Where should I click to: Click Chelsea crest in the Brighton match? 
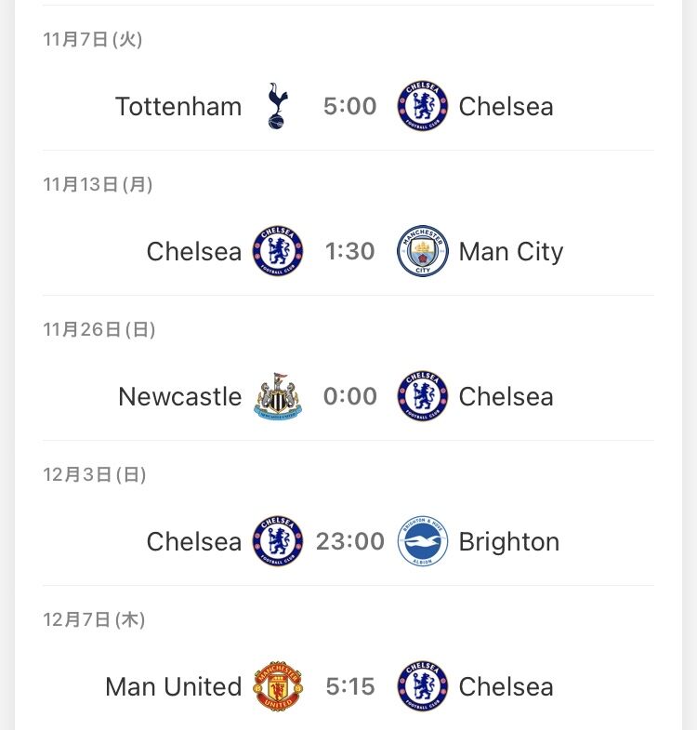pyautogui.click(x=278, y=541)
